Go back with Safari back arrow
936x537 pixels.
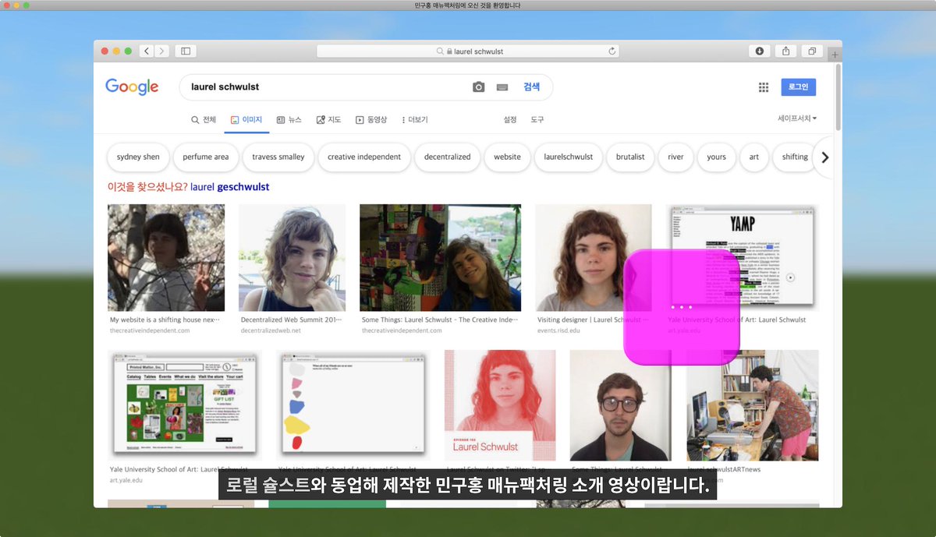(147, 51)
